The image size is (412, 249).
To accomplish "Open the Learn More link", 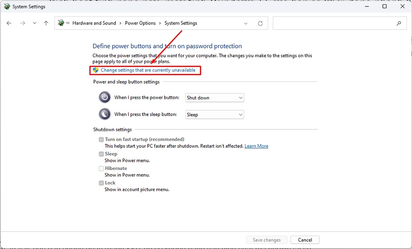I will [x=256, y=146].
